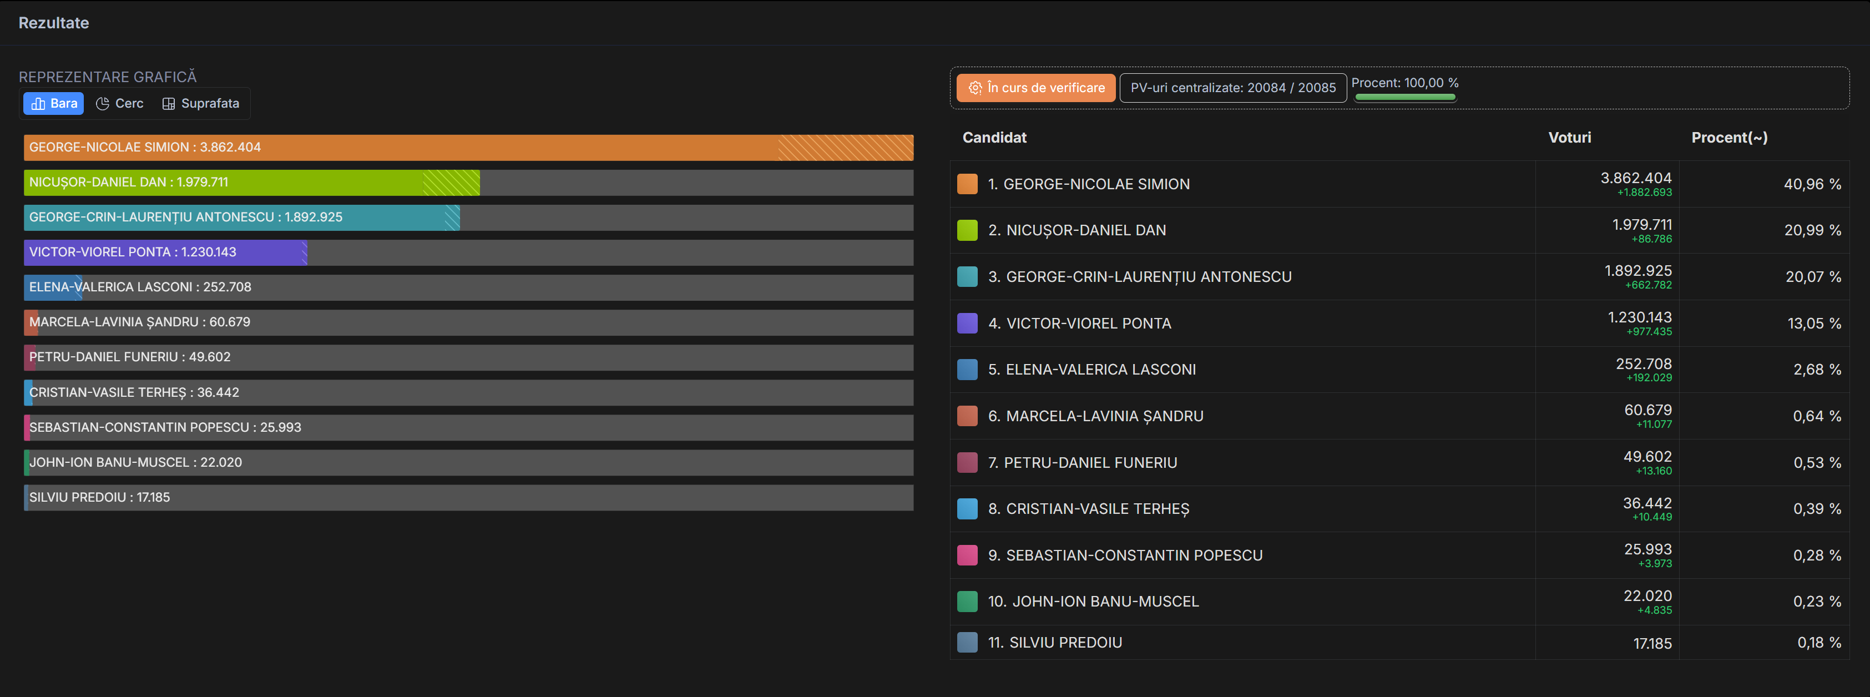
Task: Click the Sebastian-Constantin Popescu bar label
Action: (165, 427)
